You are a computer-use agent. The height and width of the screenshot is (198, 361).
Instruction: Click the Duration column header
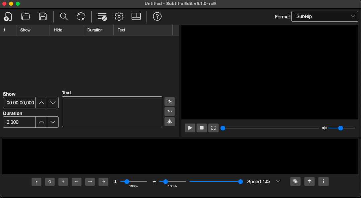coord(95,30)
